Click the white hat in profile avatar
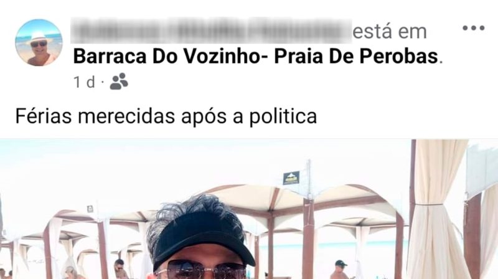The image size is (498, 279). click(39, 36)
